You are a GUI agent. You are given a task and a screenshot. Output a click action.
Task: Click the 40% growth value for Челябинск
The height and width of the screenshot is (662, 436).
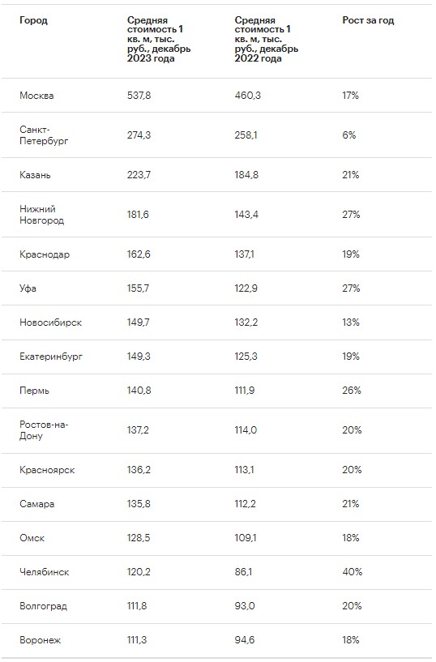pos(352,571)
